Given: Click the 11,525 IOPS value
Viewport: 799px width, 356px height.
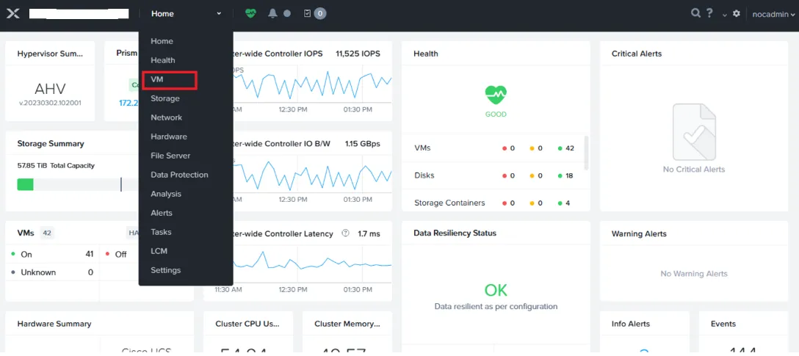Looking at the screenshot, I should click(x=358, y=54).
